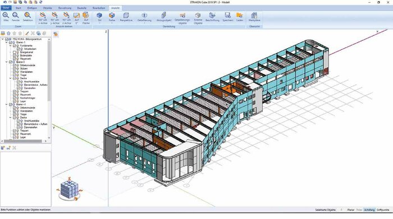Toggle the Energiekanal checkbox

(x=15, y=52)
